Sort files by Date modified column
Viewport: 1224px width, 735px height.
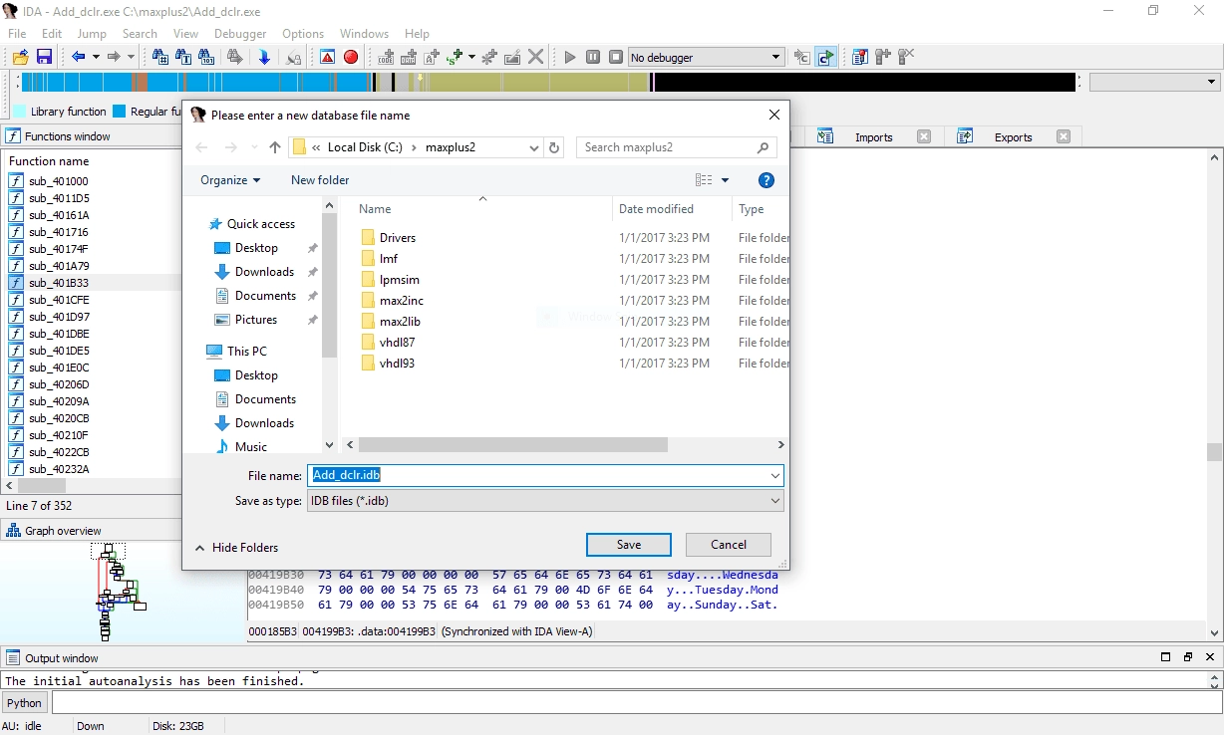pyautogui.click(x=656, y=209)
